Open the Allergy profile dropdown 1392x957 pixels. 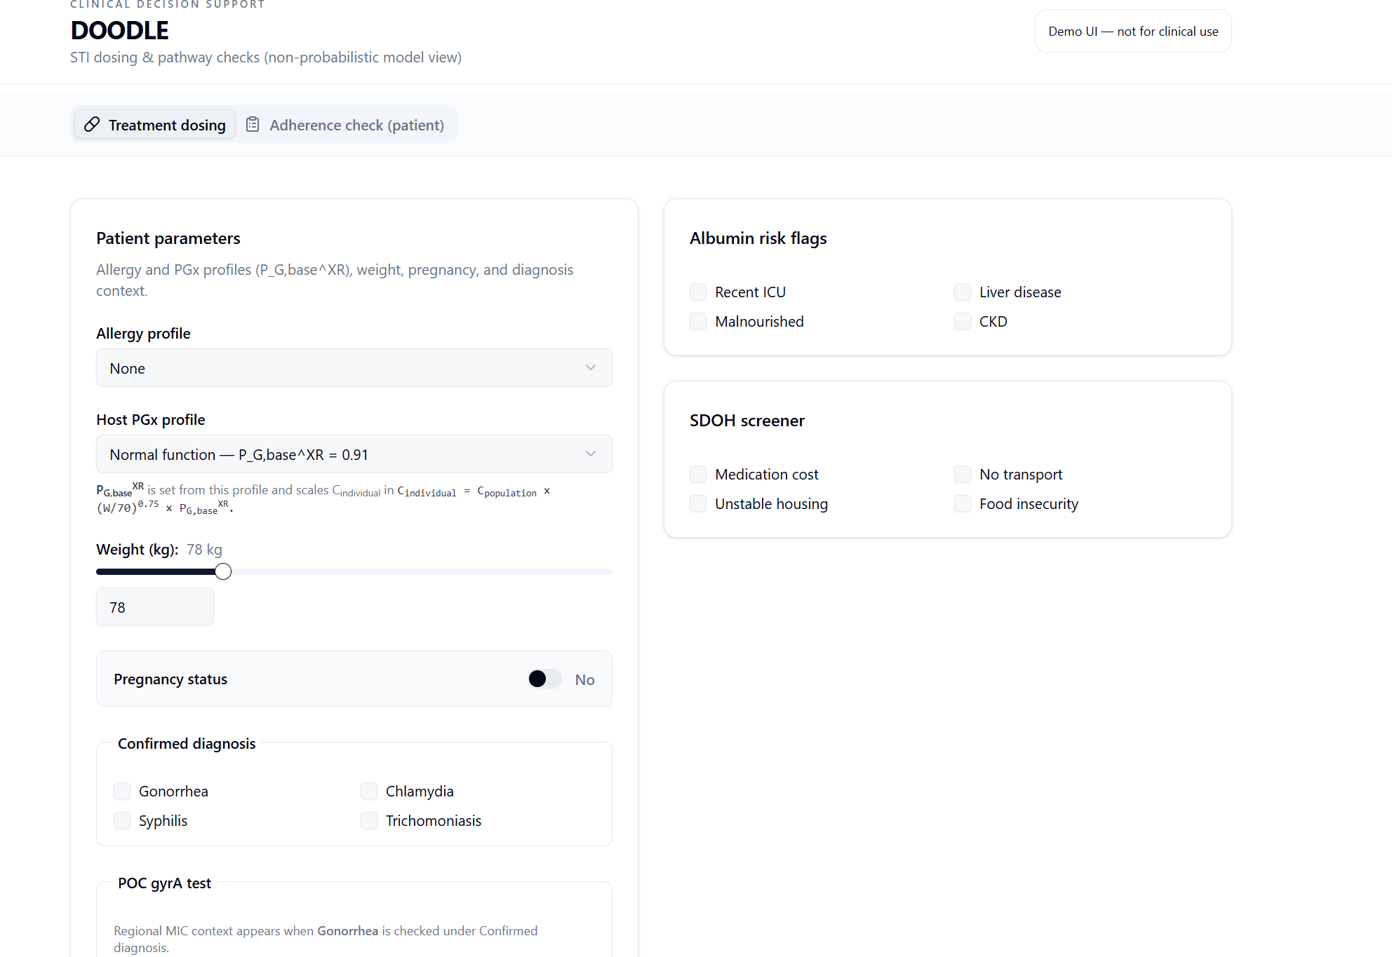354,368
